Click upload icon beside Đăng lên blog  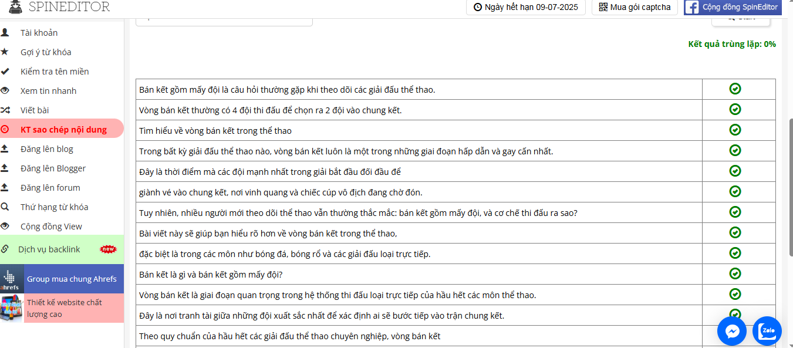pos(5,148)
